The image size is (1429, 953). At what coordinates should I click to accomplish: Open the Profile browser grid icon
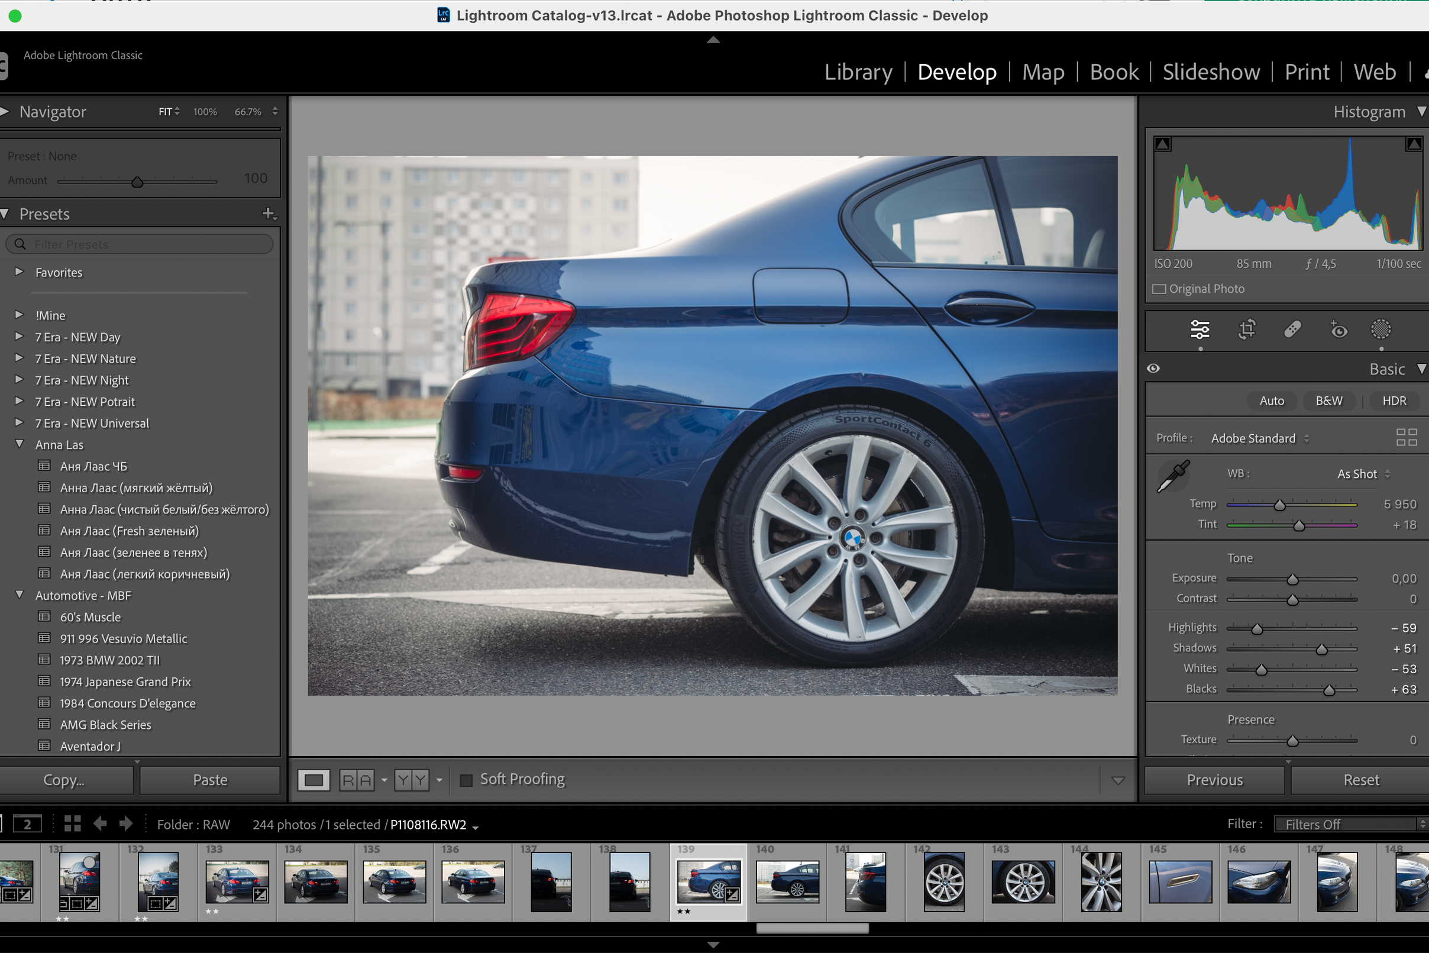(x=1406, y=438)
